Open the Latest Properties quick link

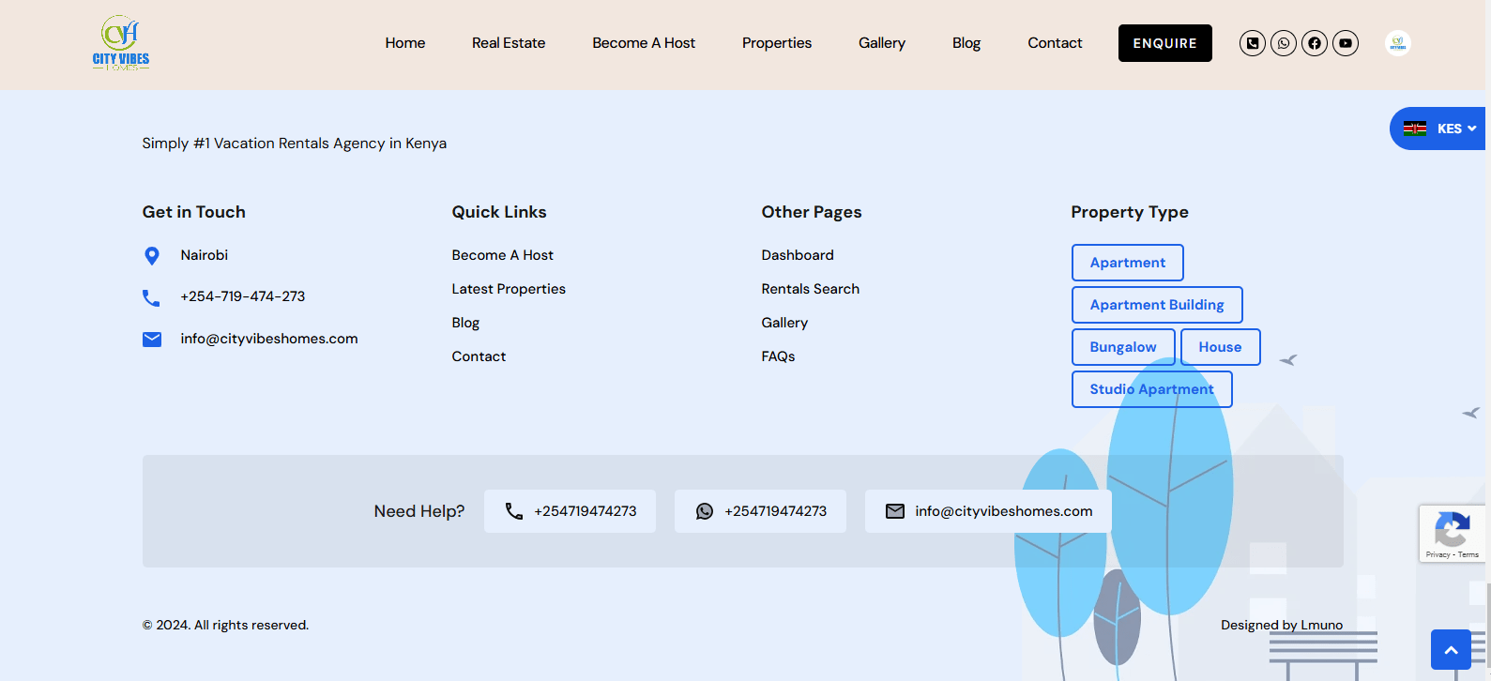[x=508, y=289]
